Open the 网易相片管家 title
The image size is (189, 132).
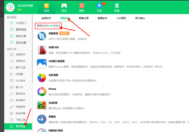(56, 130)
